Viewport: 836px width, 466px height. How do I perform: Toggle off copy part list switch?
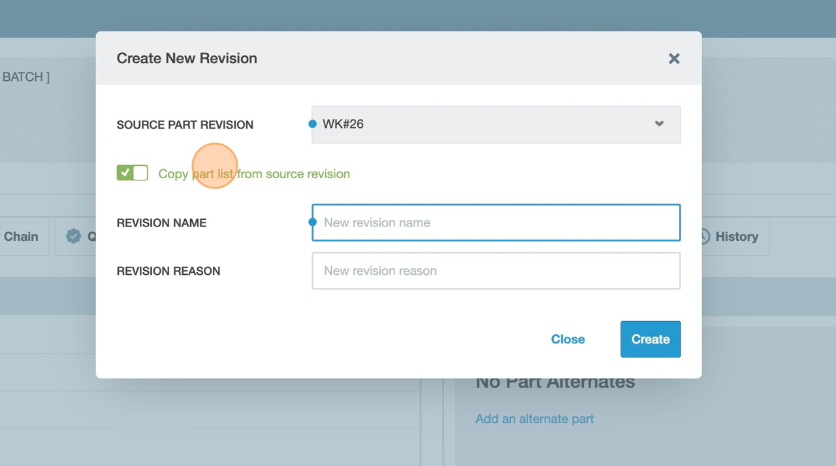pos(133,173)
